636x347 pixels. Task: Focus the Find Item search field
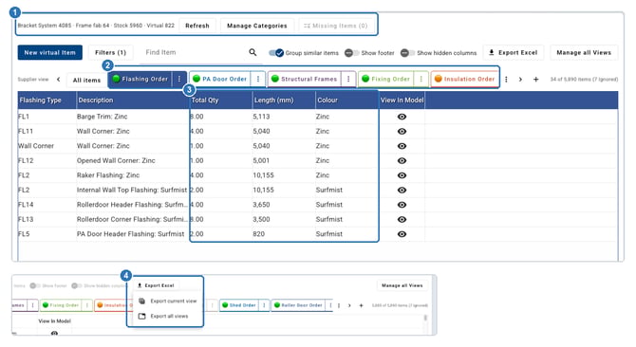click(x=195, y=52)
